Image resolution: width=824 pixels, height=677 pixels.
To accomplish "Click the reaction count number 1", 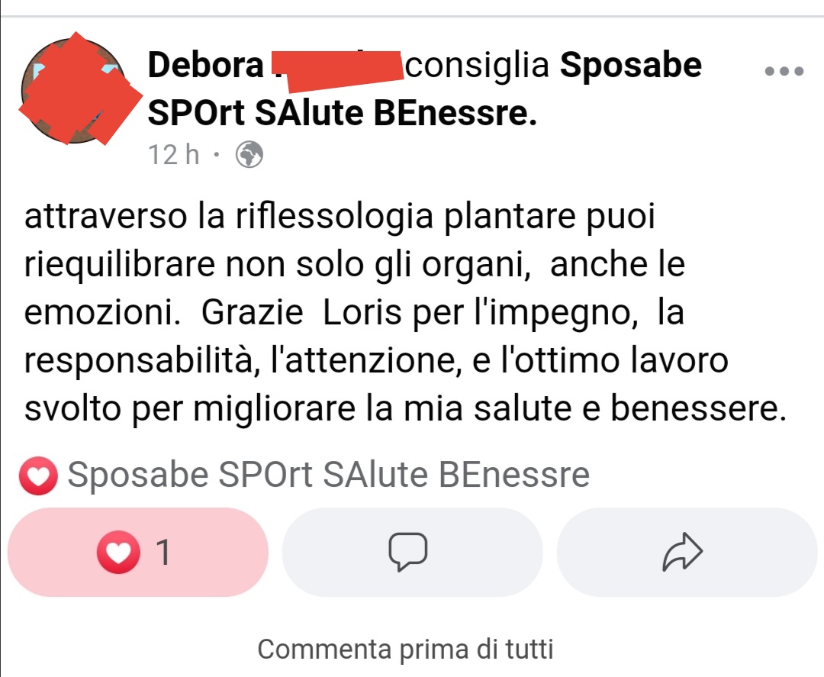I will (163, 553).
